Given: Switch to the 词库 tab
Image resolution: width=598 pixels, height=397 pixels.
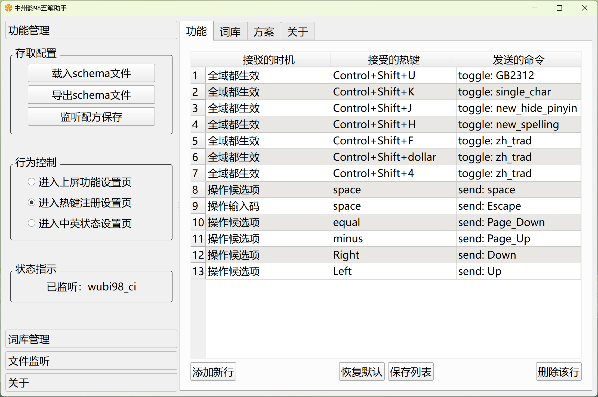Looking at the screenshot, I should (x=230, y=32).
